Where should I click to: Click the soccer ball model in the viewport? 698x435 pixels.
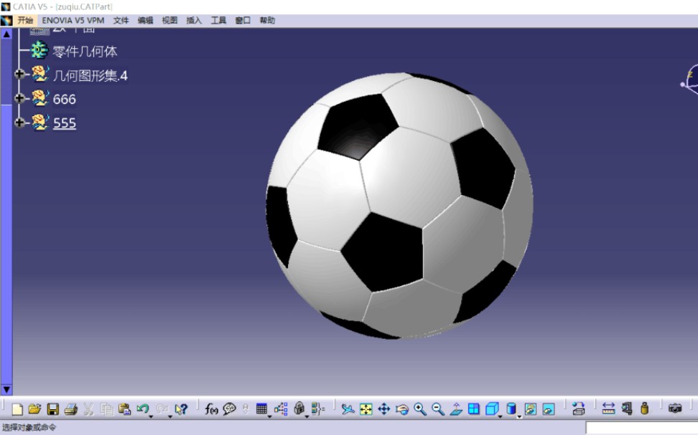pos(399,206)
